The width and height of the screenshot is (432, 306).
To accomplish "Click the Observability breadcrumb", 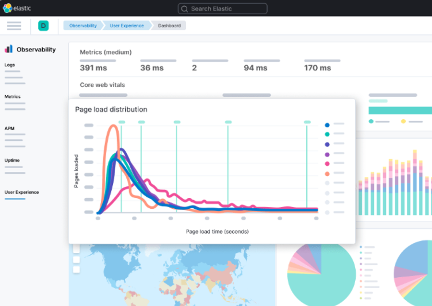I will click(x=83, y=25).
